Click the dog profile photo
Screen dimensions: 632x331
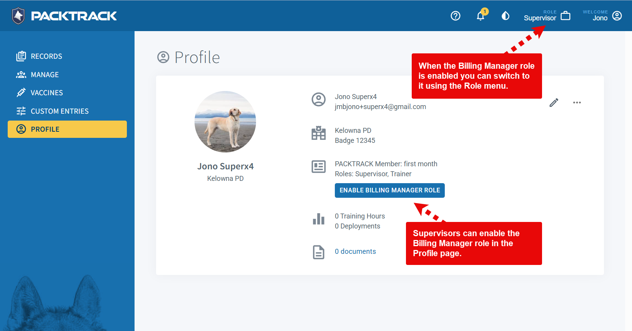(x=225, y=122)
